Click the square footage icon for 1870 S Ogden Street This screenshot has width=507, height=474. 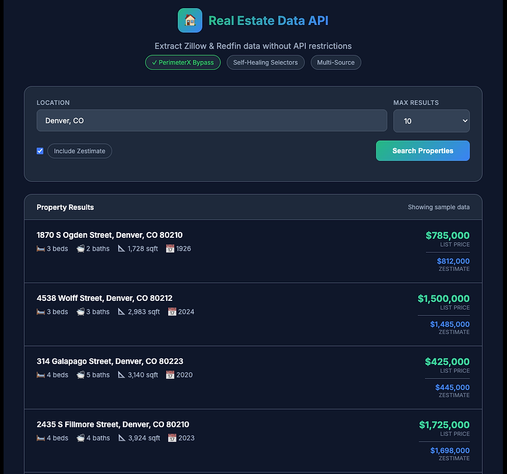coord(121,249)
